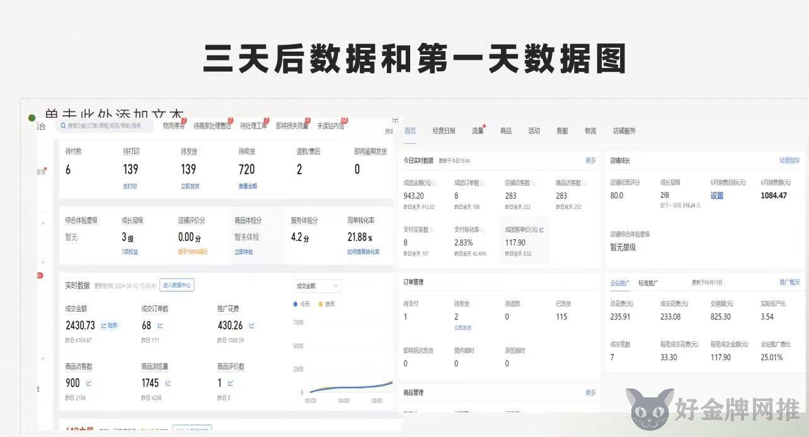
Task: Select the 全站推广 tab
Action: pos(620,282)
